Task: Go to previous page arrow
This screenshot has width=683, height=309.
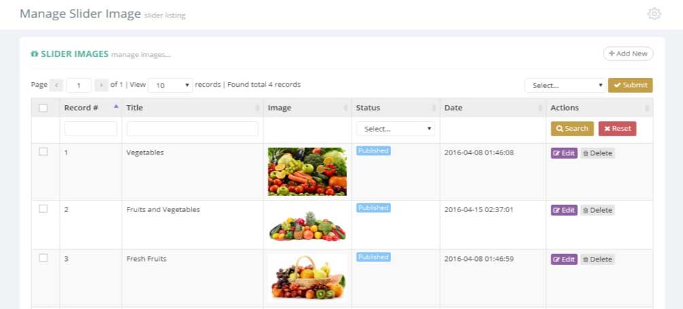Action: [56, 85]
